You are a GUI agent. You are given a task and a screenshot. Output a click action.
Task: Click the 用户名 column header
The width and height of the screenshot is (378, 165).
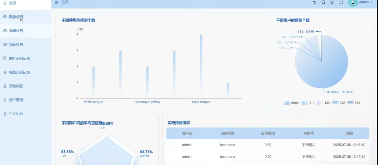pos(187,133)
